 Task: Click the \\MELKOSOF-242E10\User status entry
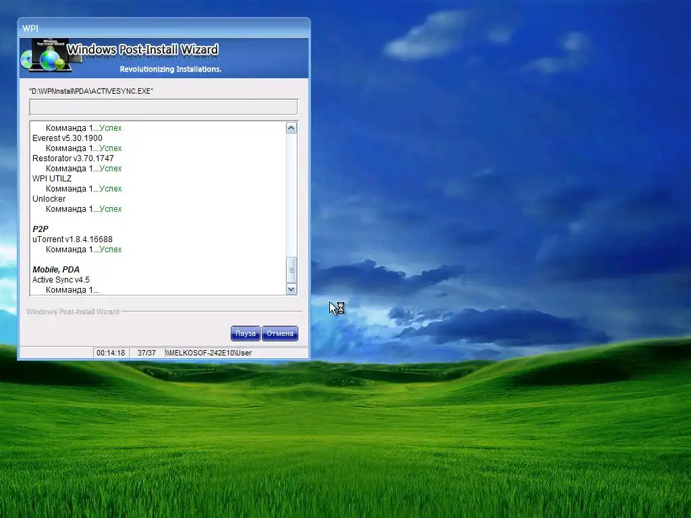[209, 353]
